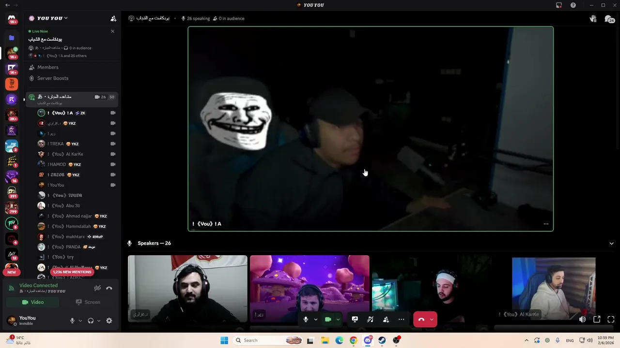Show hidden icons in system tray
This screenshot has height=348, width=620.
pyautogui.click(x=527, y=340)
